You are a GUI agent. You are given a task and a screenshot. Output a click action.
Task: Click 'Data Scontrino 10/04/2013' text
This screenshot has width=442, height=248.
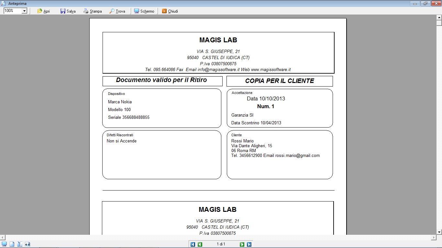point(256,123)
